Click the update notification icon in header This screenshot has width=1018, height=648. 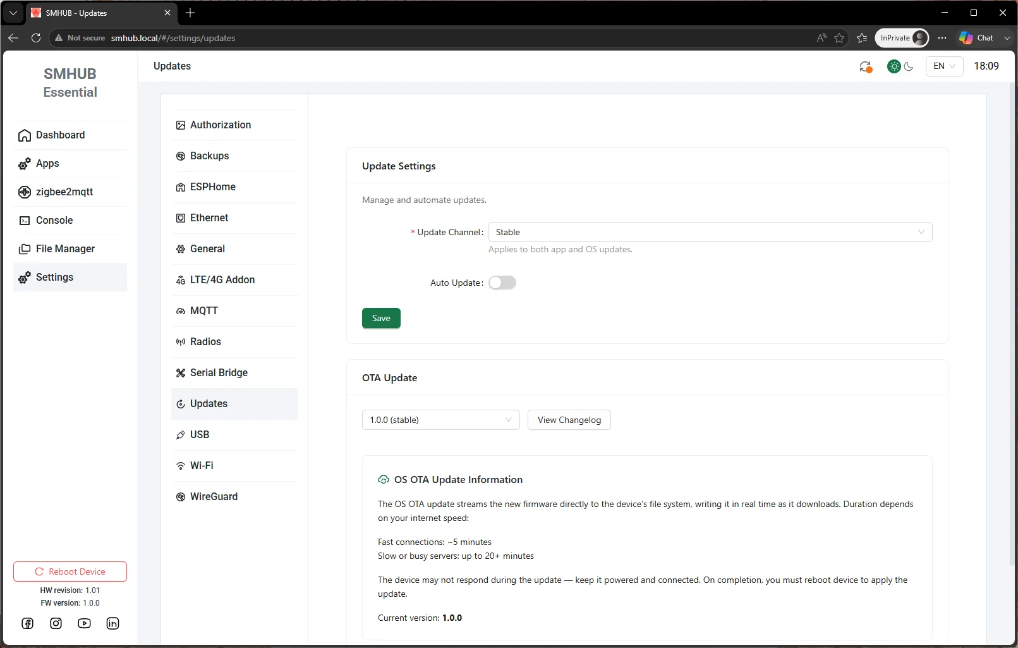866,66
